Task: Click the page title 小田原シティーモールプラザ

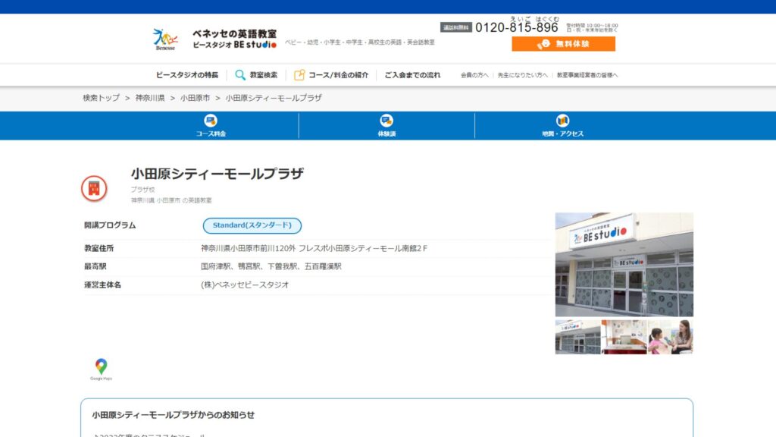Action: coord(217,174)
